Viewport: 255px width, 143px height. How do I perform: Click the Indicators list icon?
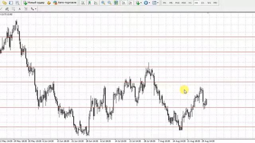click(138, 3)
